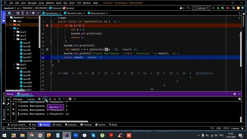Hide Project tool window minus icon

[x=38, y=13]
